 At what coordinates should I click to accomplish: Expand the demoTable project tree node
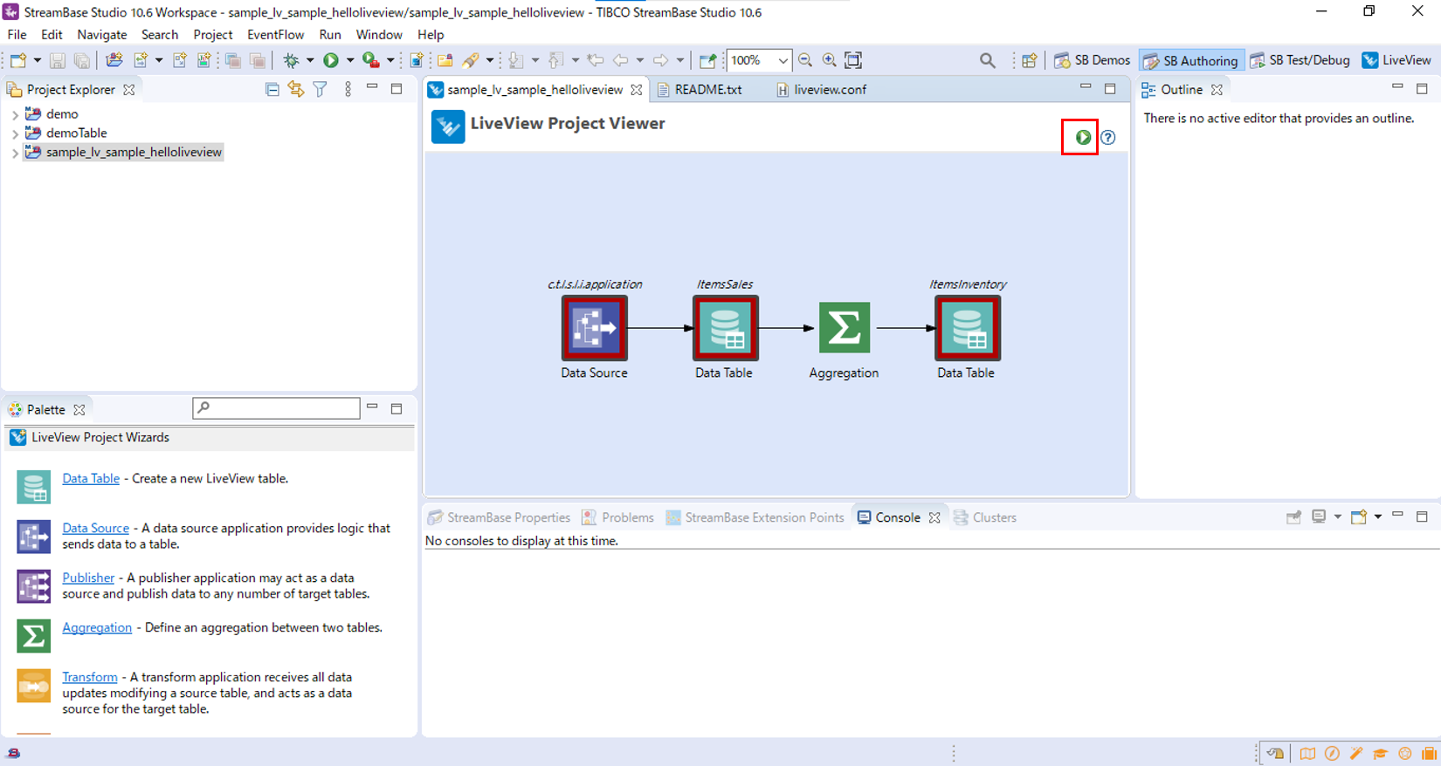tap(15, 133)
